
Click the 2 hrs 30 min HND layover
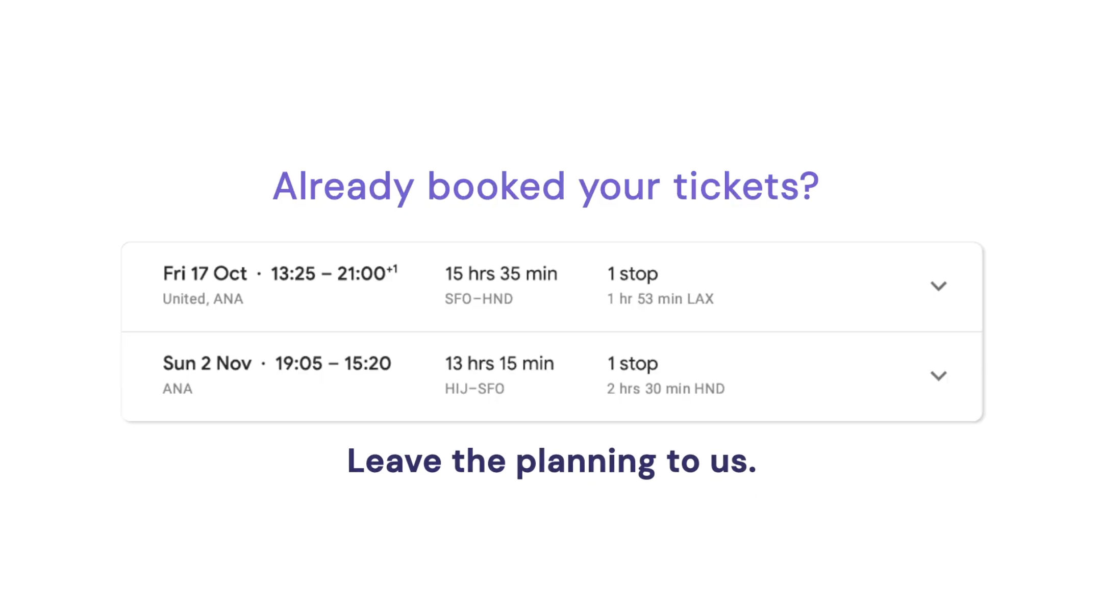(x=665, y=389)
